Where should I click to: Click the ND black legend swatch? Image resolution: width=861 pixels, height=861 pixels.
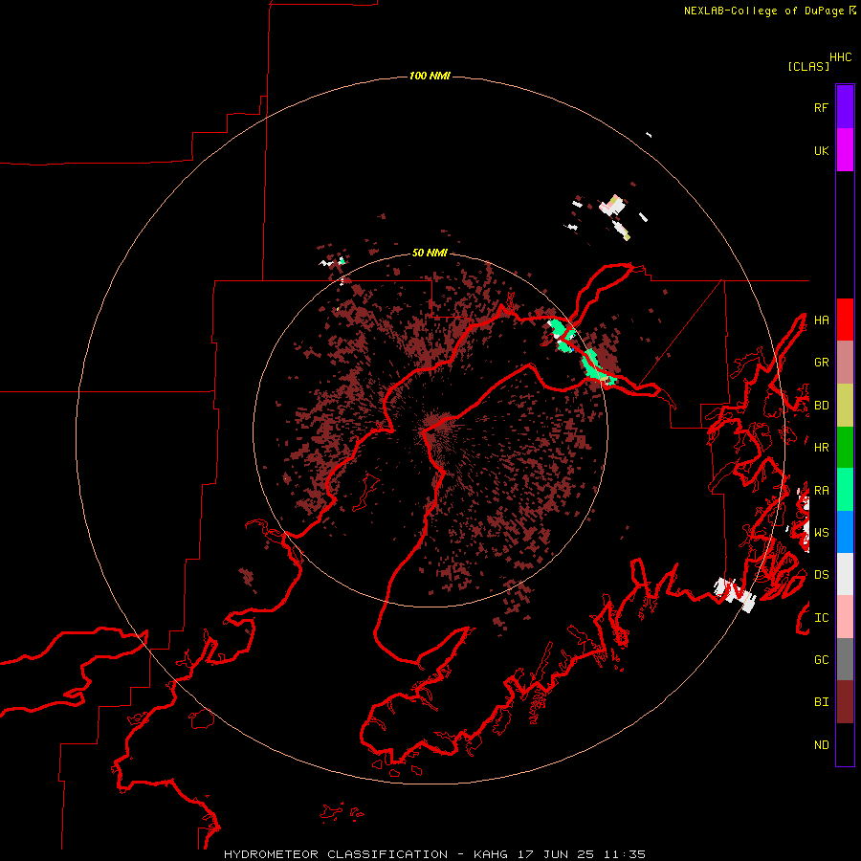(845, 744)
